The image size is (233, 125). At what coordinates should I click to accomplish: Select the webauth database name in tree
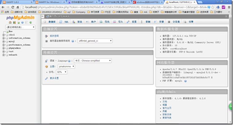tap(13, 55)
